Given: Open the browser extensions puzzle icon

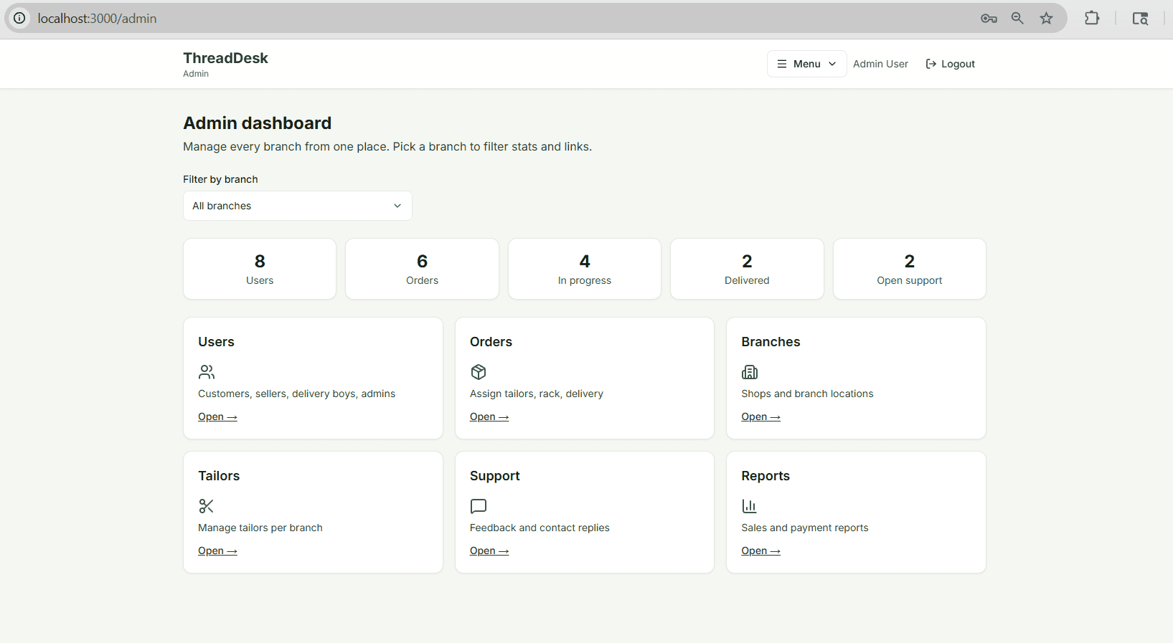Looking at the screenshot, I should coord(1092,18).
